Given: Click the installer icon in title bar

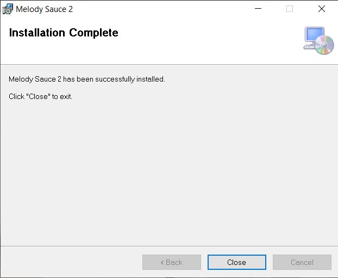Looking at the screenshot, I should click(x=8, y=9).
